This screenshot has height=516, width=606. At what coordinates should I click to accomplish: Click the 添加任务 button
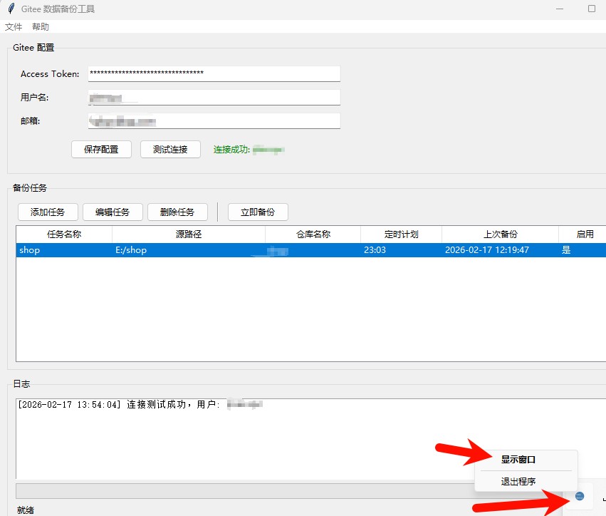point(48,212)
